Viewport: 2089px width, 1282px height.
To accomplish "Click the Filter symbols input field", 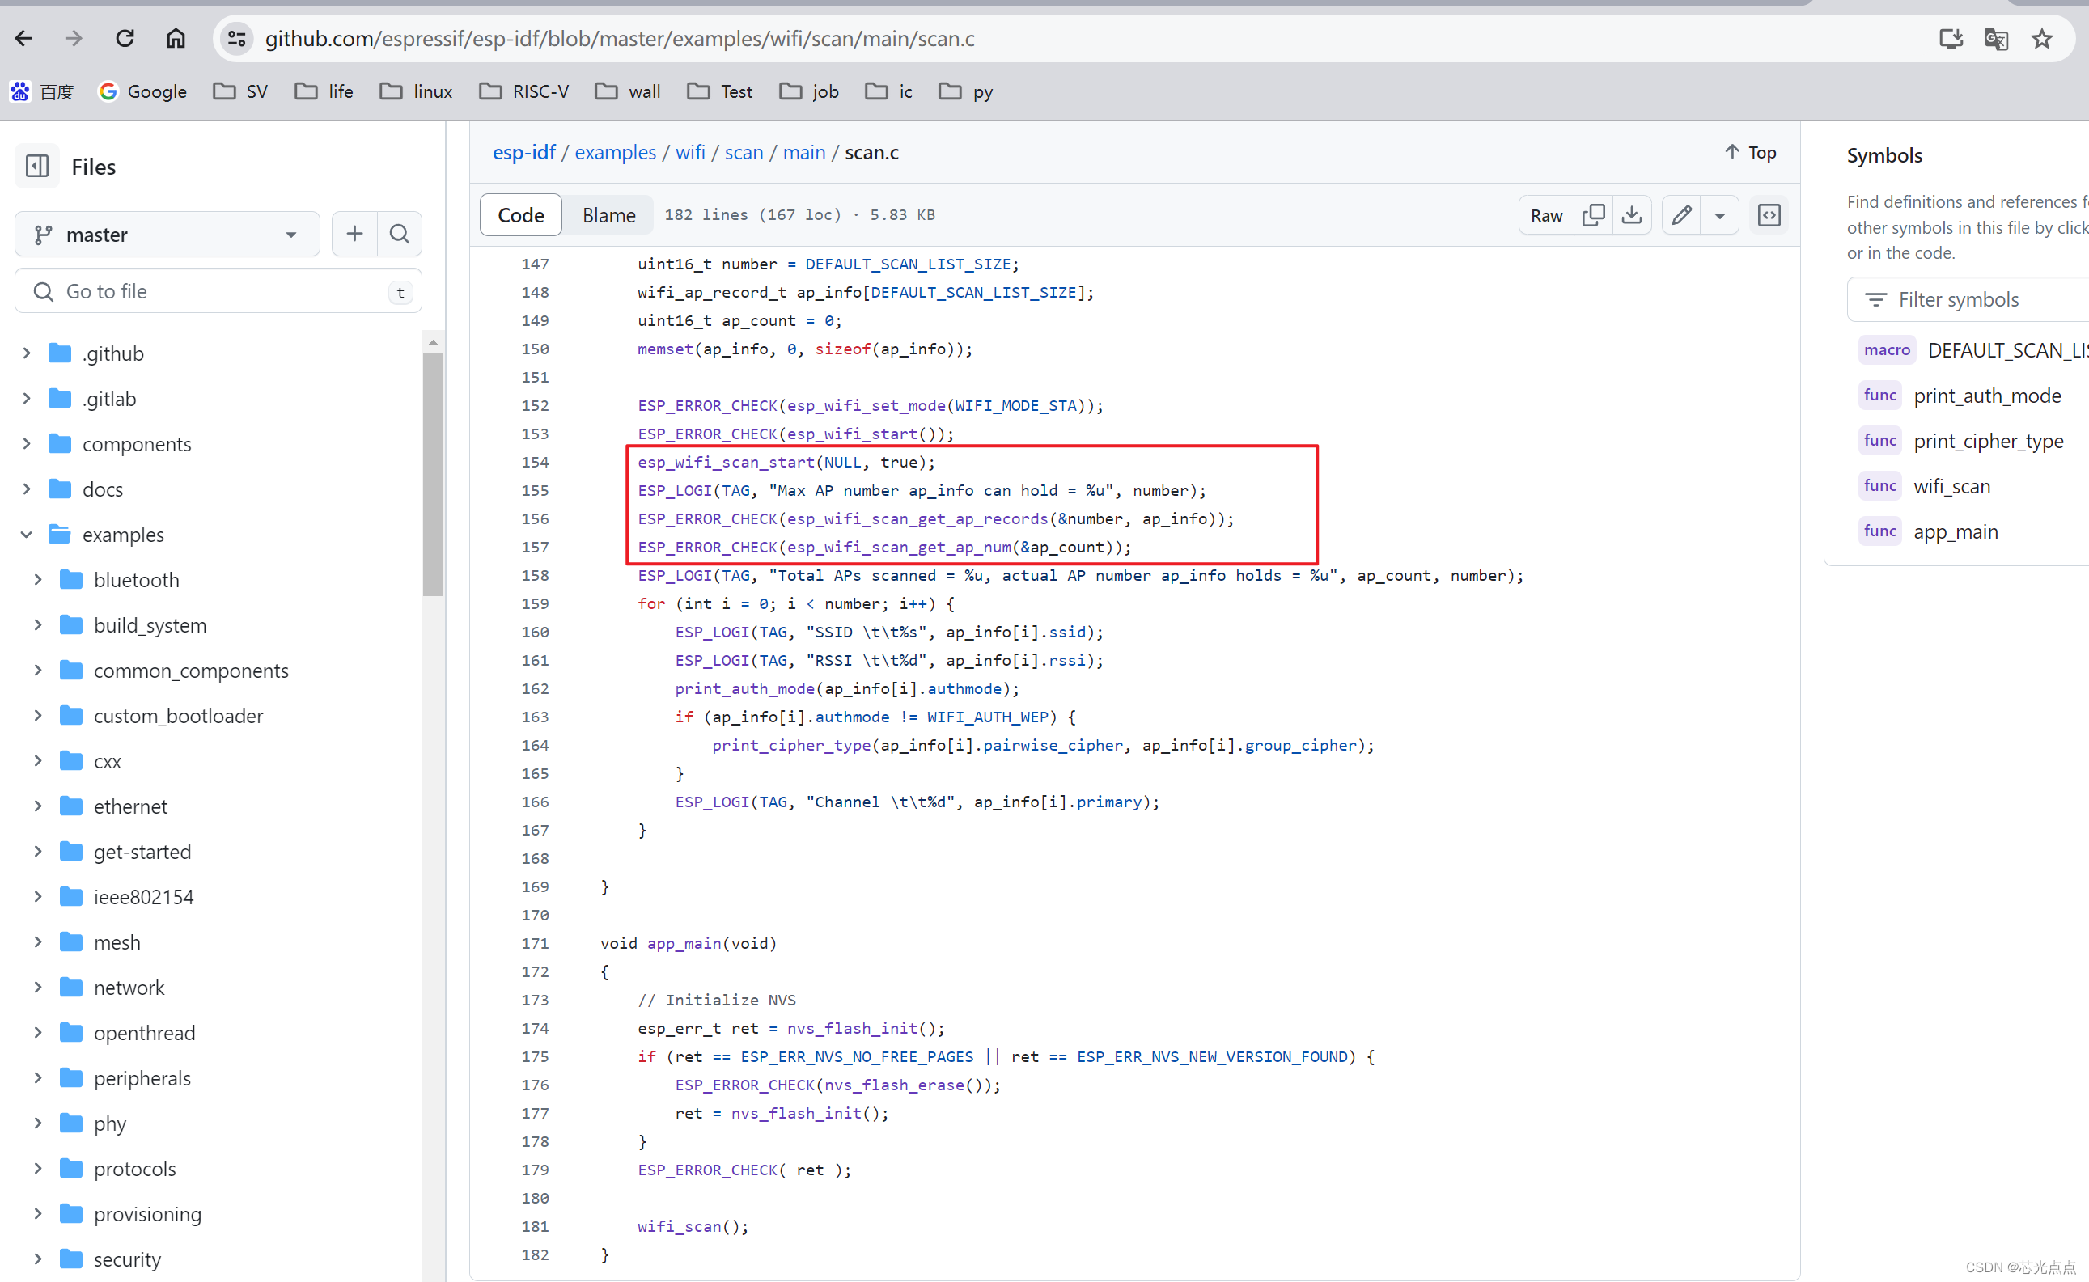I will pos(1977,300).
